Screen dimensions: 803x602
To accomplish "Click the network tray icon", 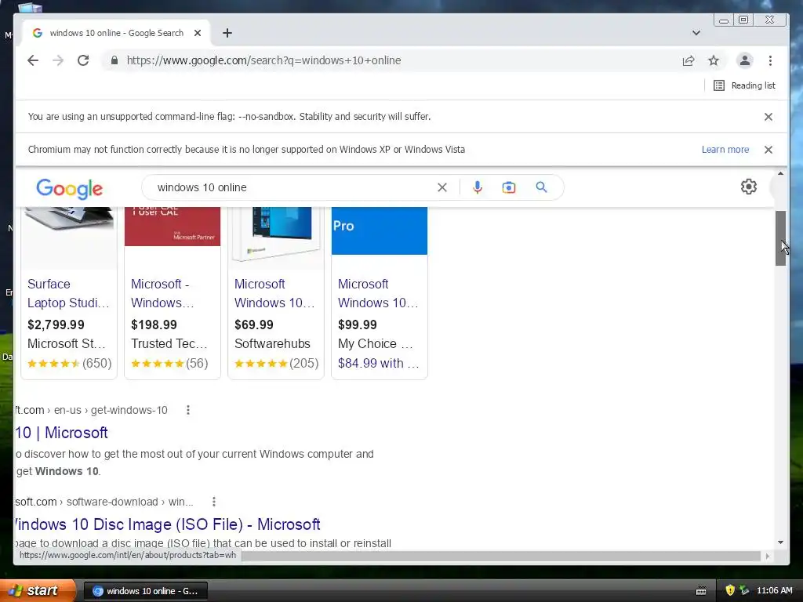I will point(744,590).
